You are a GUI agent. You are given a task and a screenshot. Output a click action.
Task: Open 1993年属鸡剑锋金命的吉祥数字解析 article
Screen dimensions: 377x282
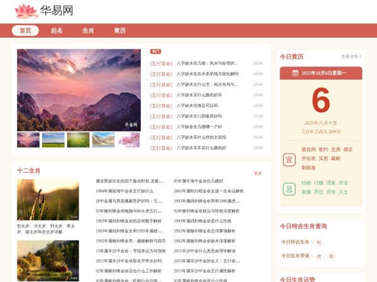point(129,221)
